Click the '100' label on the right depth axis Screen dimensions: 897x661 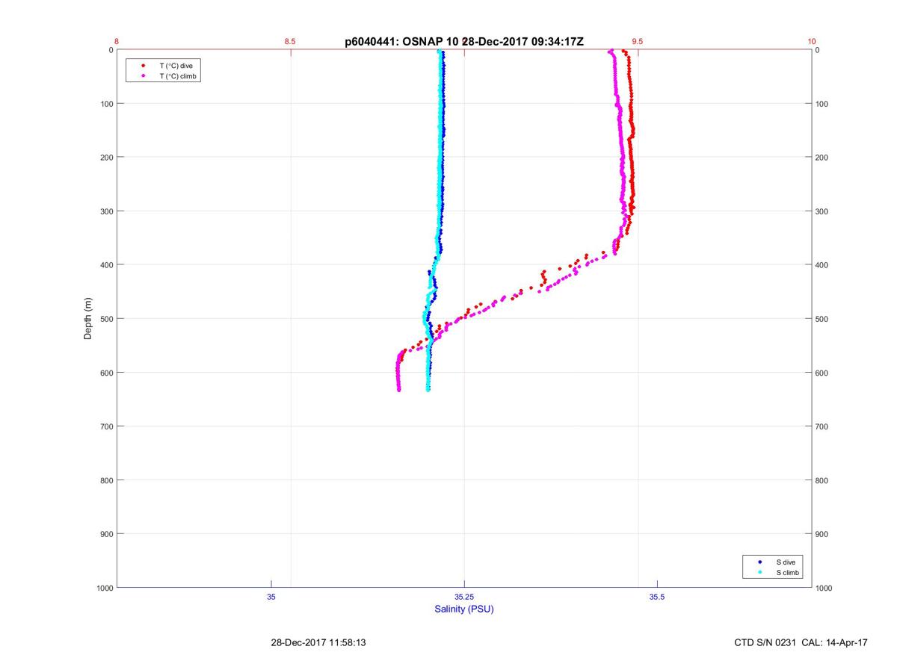pyautogui.click(x=822, y=104)
